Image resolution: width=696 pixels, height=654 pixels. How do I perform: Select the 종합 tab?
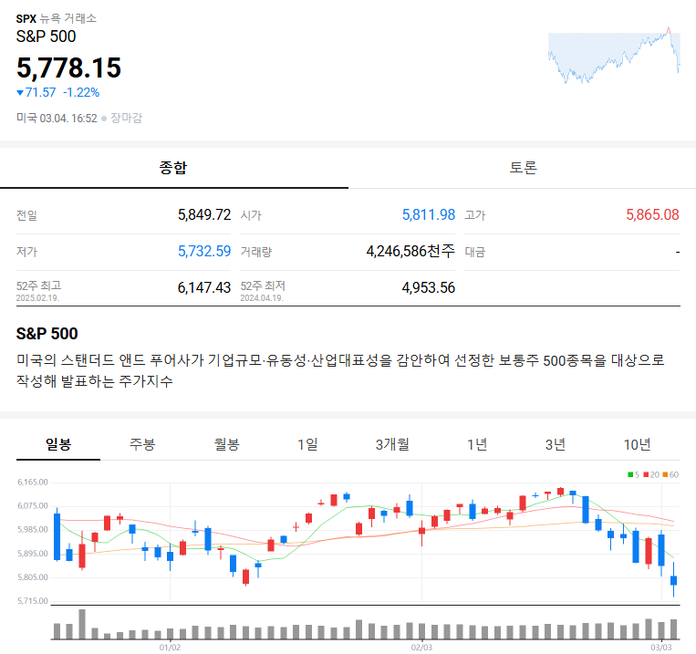coord(173,168)
